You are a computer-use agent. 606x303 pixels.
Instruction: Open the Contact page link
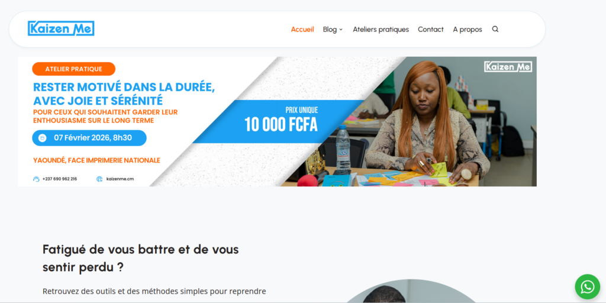[x=431, y=30]
